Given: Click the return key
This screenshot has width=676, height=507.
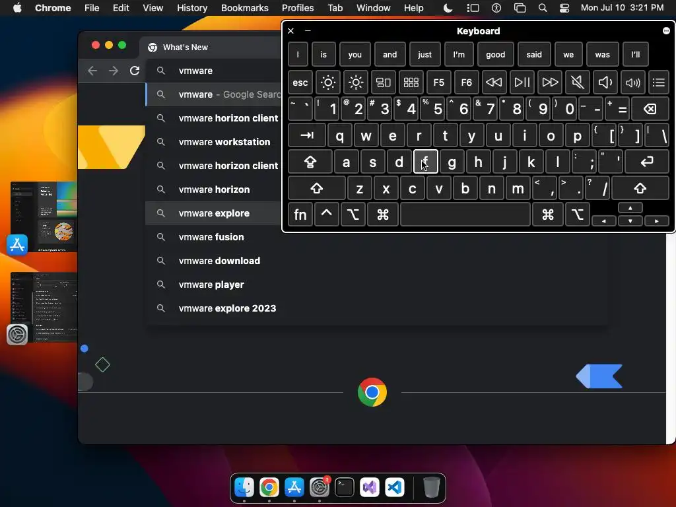Looking at the screenshot, I should pyautogui.click(x=647, y=162).
